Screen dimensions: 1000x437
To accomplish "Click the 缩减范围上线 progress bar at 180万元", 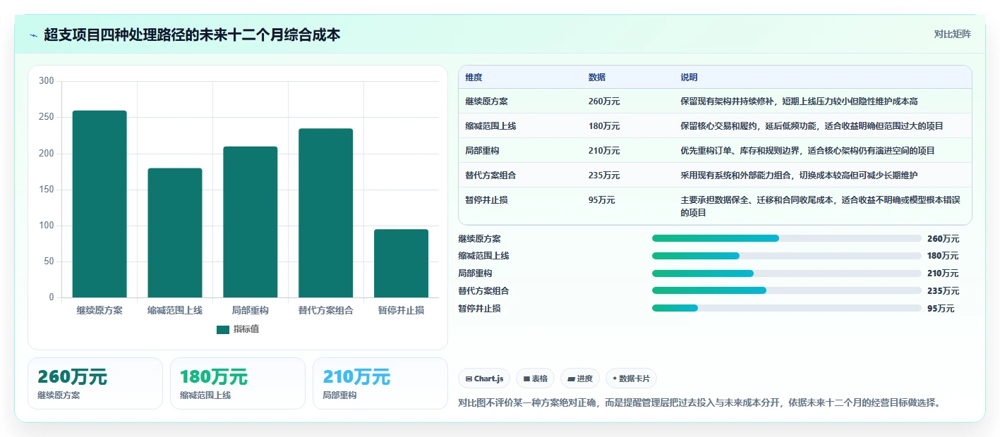I will pos(787,256).
